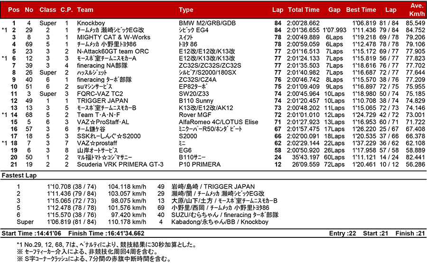Click team fineracing ターボ部隊 in results table
The width and height of the screenshot is (427, 263).
coord(104,80)
